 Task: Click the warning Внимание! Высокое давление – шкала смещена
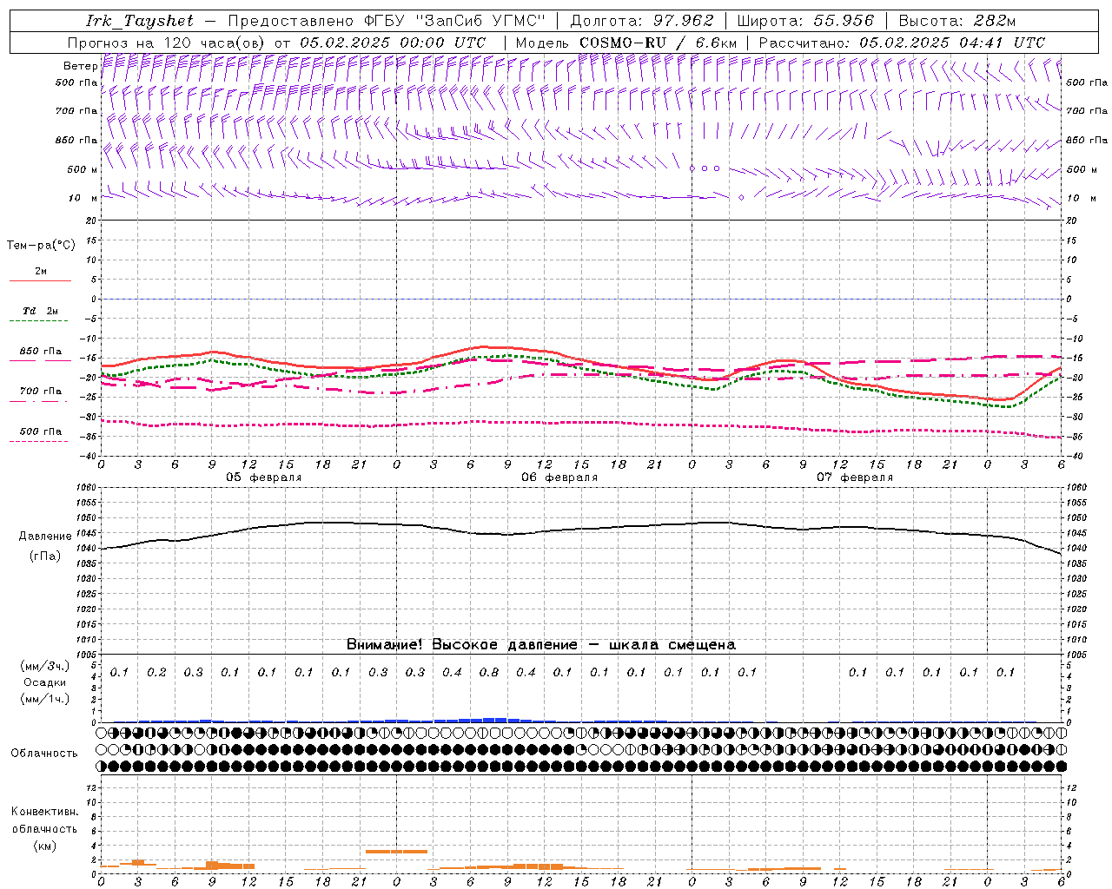(541, 644)
